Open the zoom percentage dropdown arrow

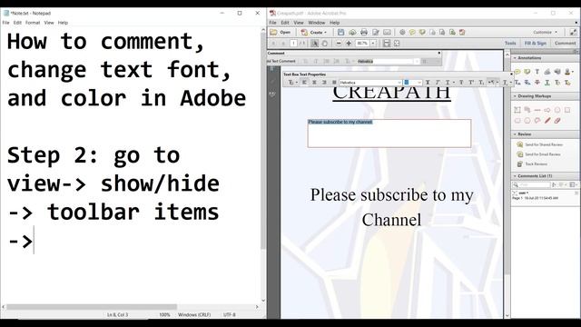(x=373, y=44)
